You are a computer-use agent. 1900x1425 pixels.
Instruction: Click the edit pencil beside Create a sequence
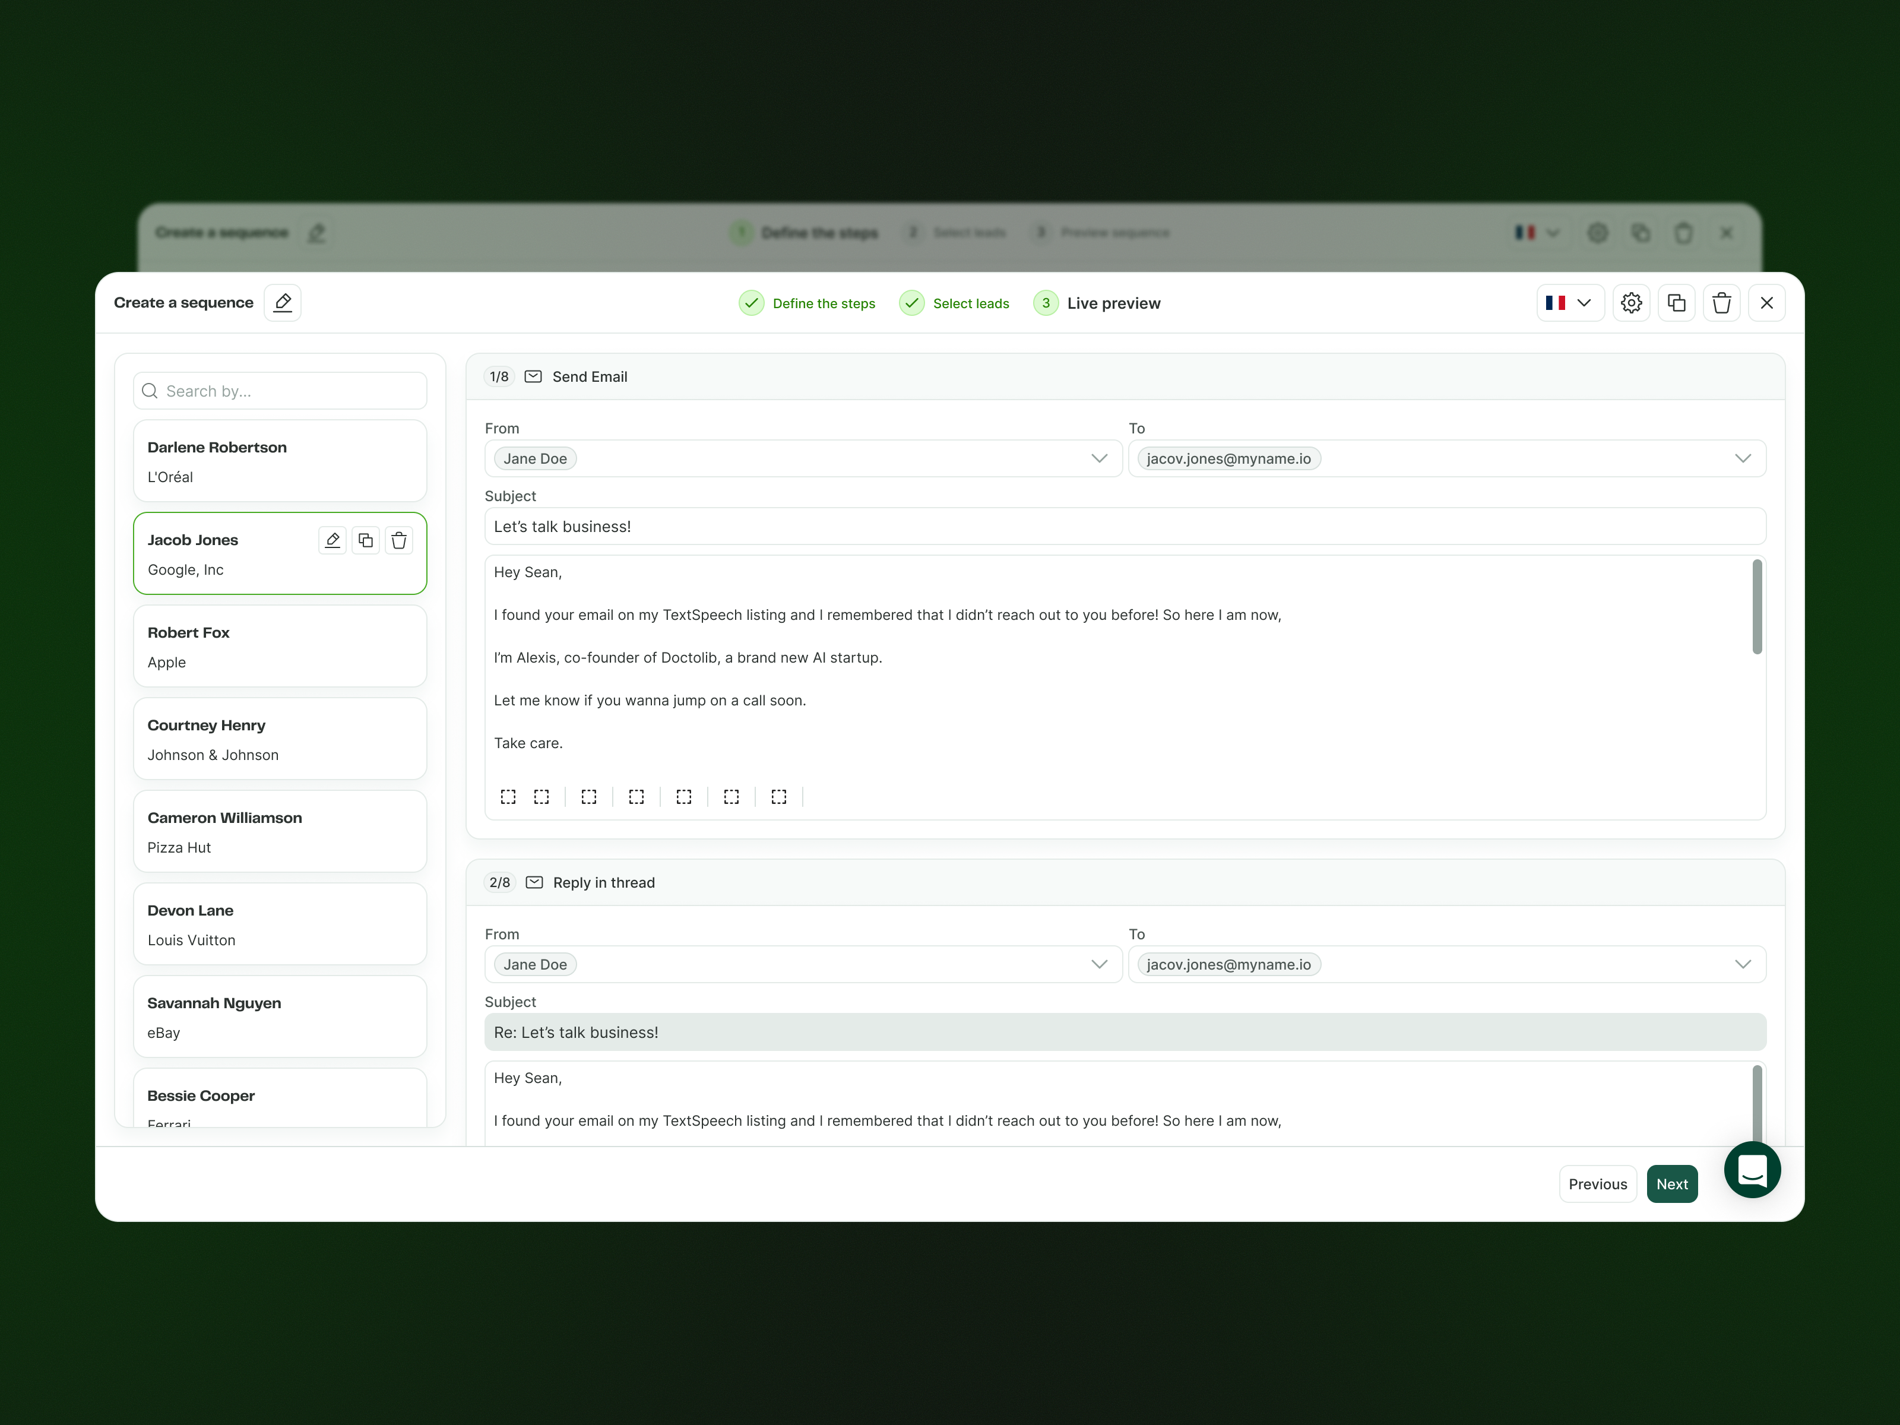[283, 302]
